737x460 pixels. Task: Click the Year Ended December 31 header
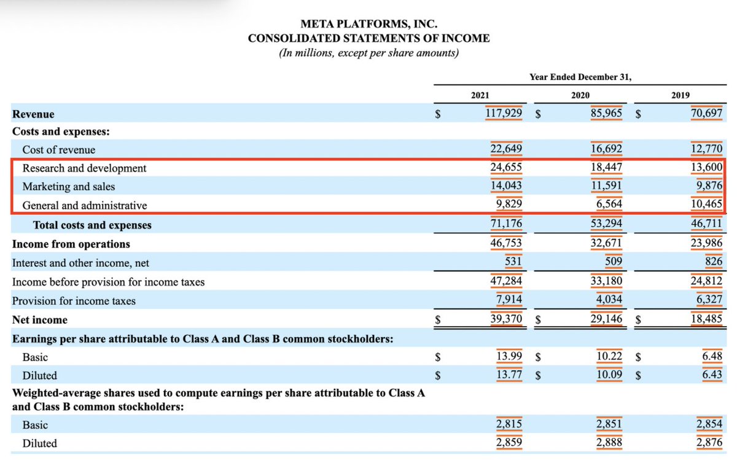click(x=580, y=77)
